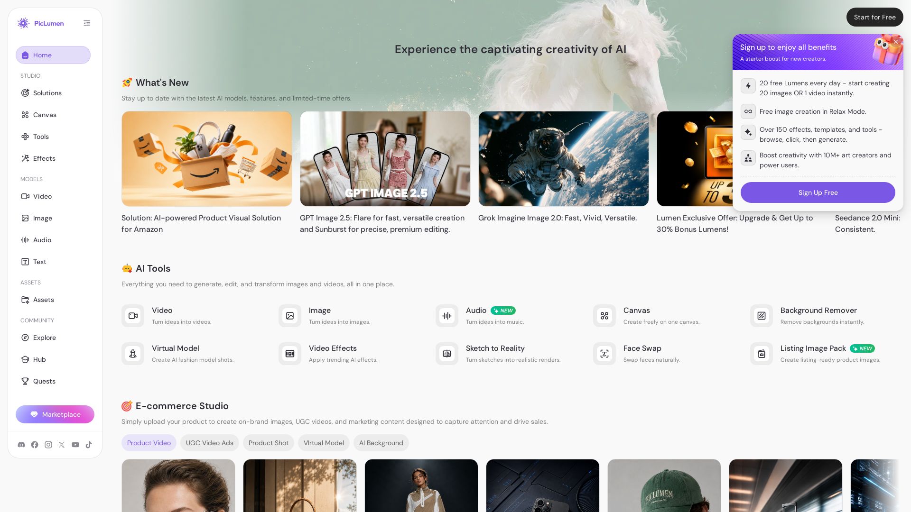Select the Product Video tab

point(149,443)
